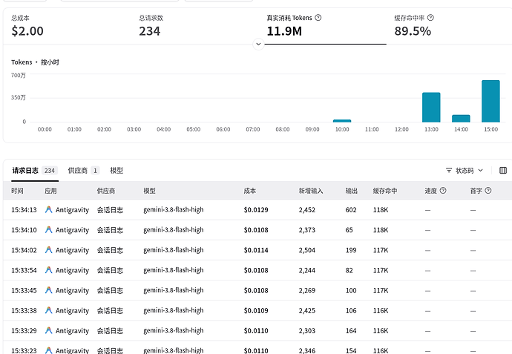Click the 新增输入 column header
Viewport: 512px width, 354px height.
pyautogui.click(x=310, y=191)
